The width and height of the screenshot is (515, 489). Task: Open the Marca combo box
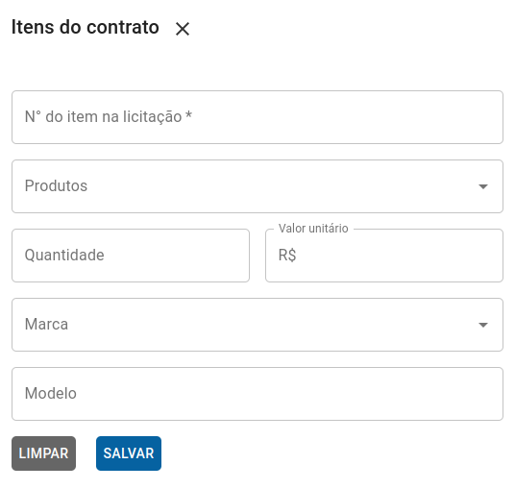[257, 325]
